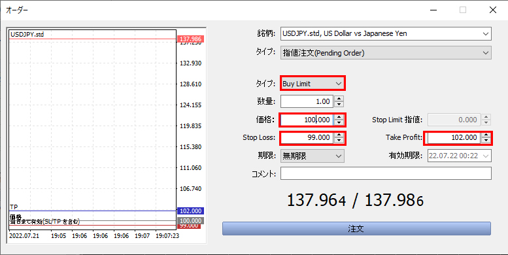
Task: Open the 指値注文(Pending Order) type dropdown
Action: tap(386, 53)
